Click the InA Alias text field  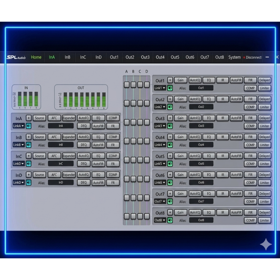pyautogui.click(x=61, y=126)
